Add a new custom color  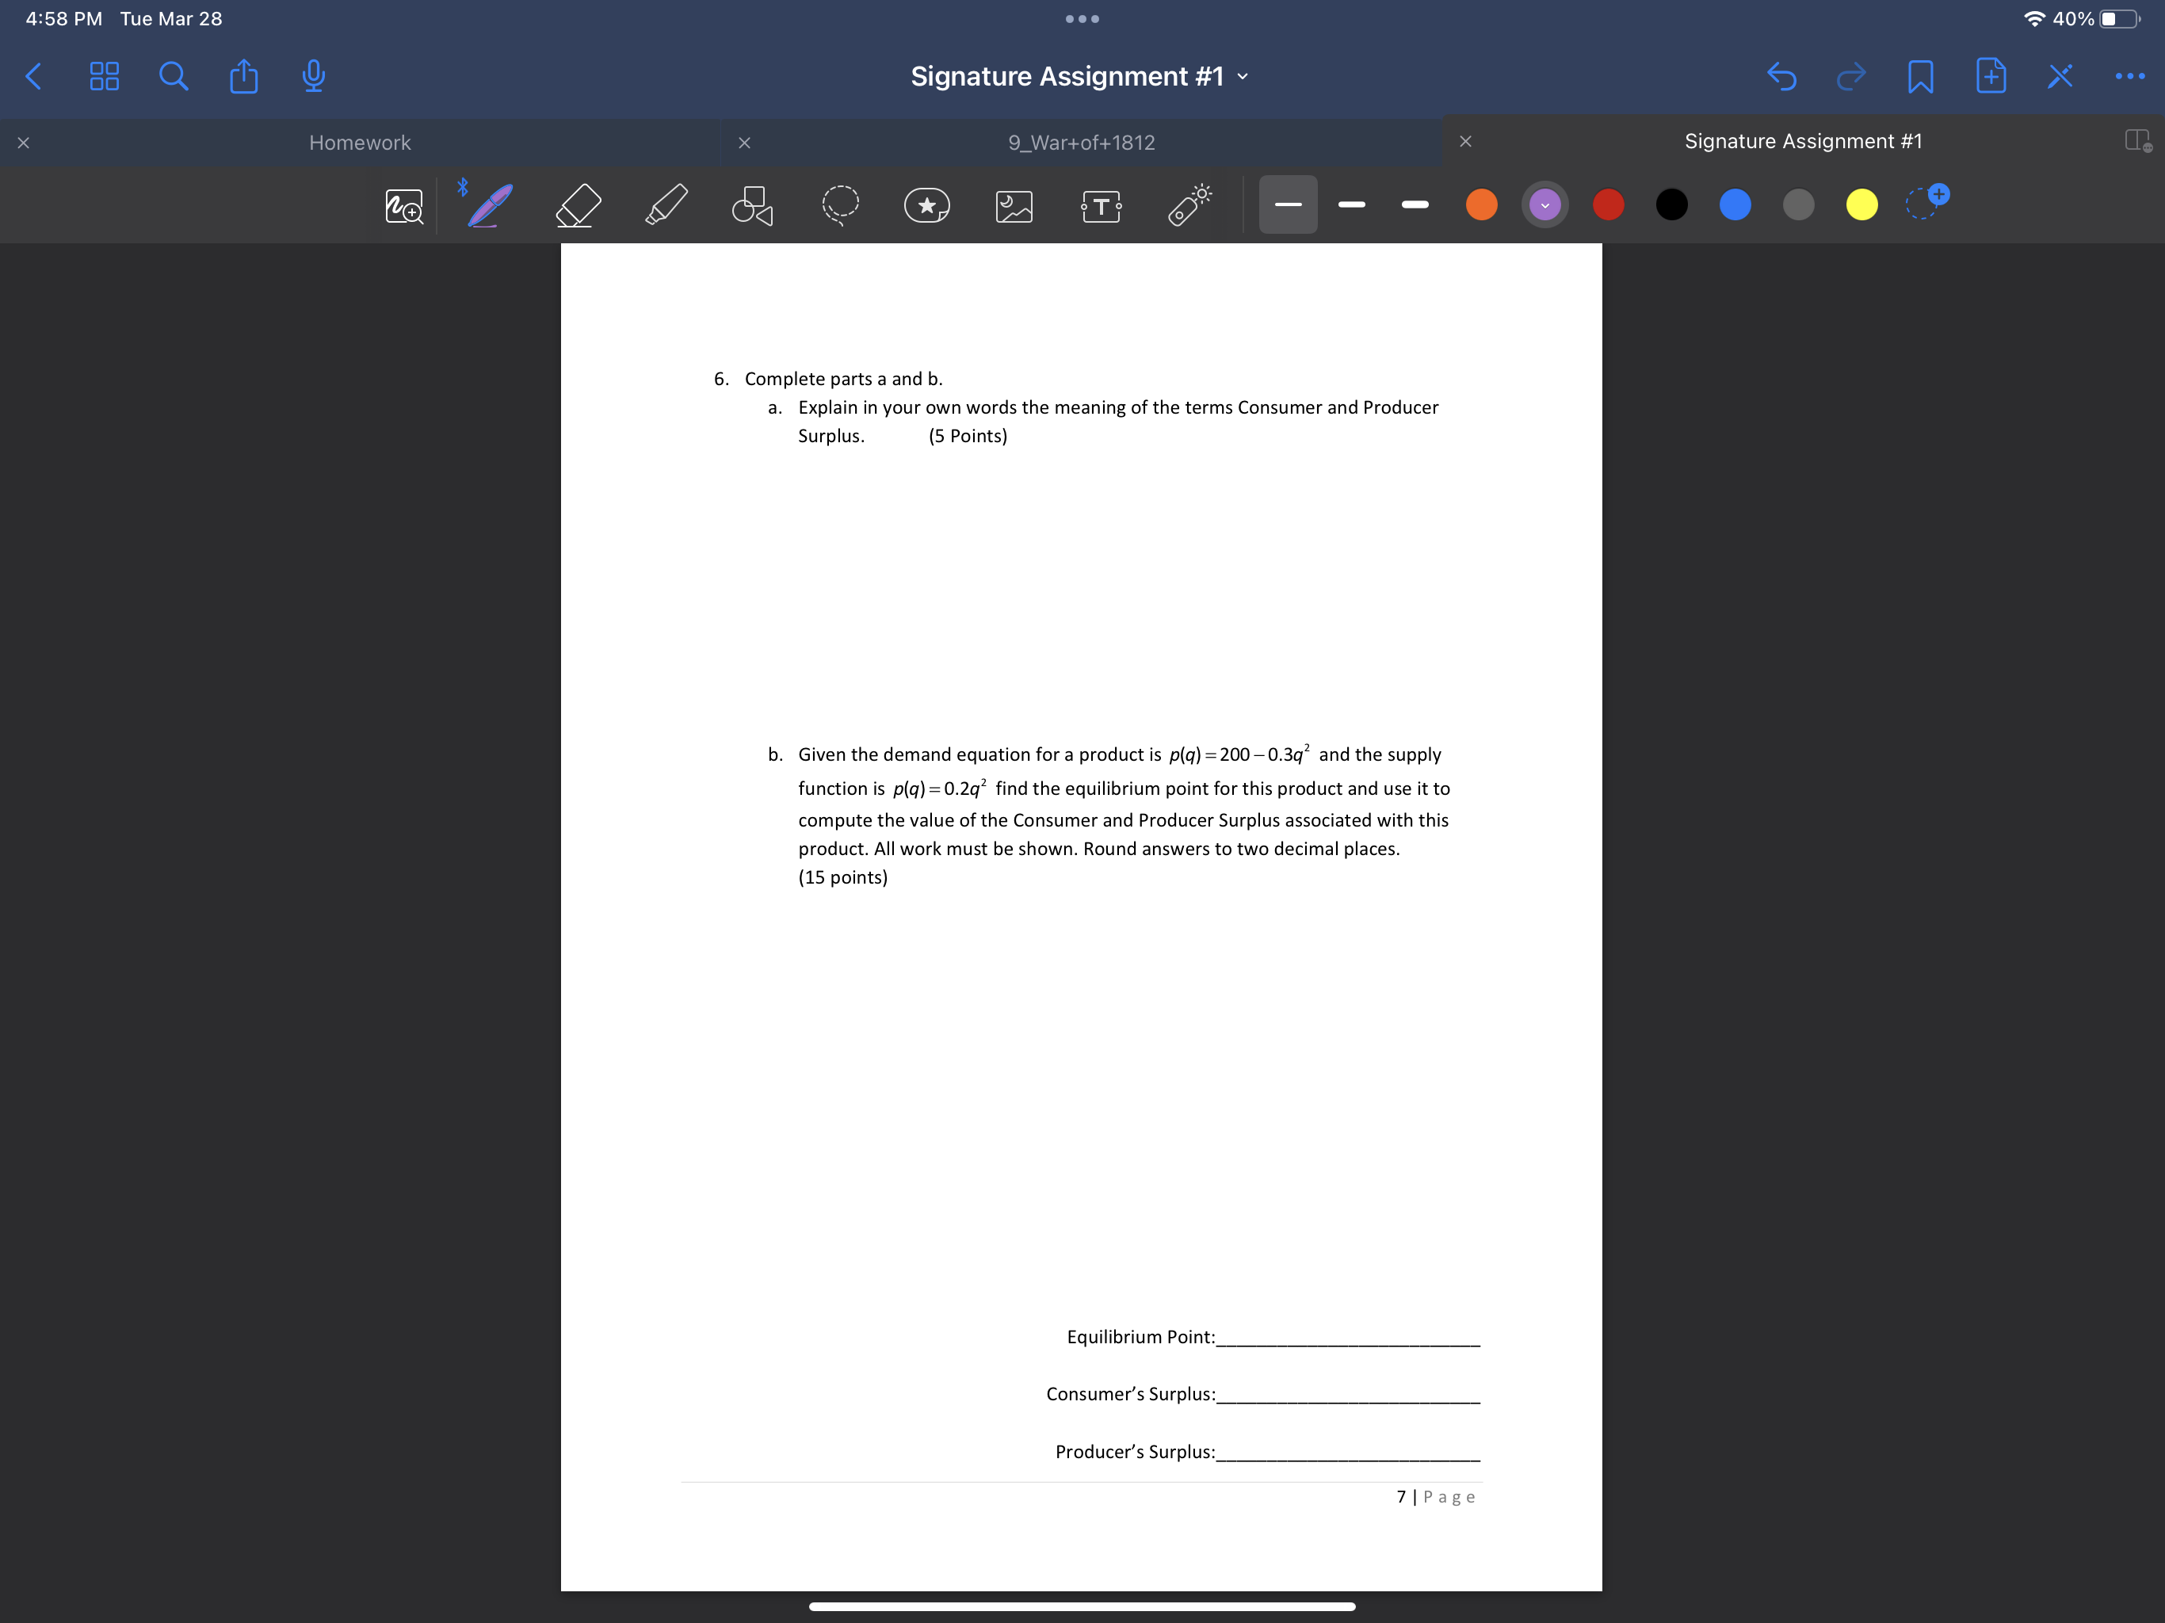coord(1926,204)
